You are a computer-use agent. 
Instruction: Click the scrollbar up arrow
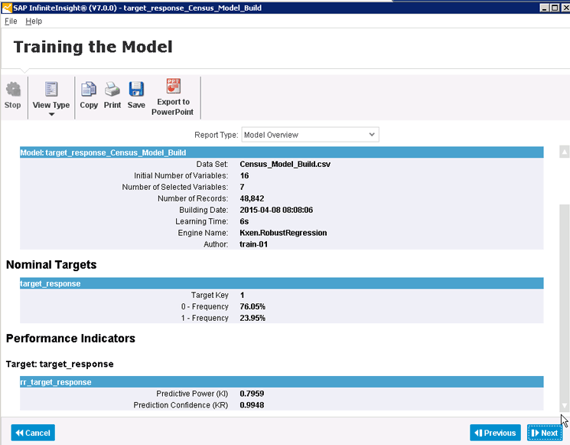564,152
